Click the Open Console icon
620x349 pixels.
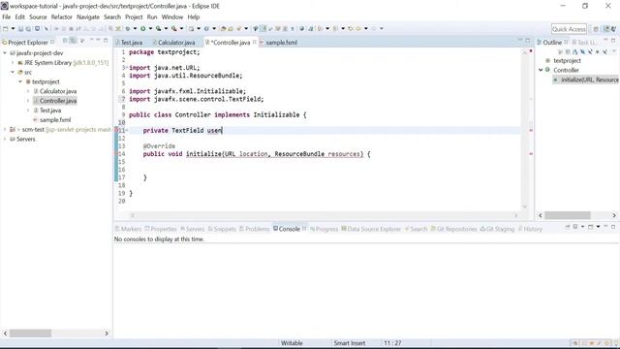point(590,227)
